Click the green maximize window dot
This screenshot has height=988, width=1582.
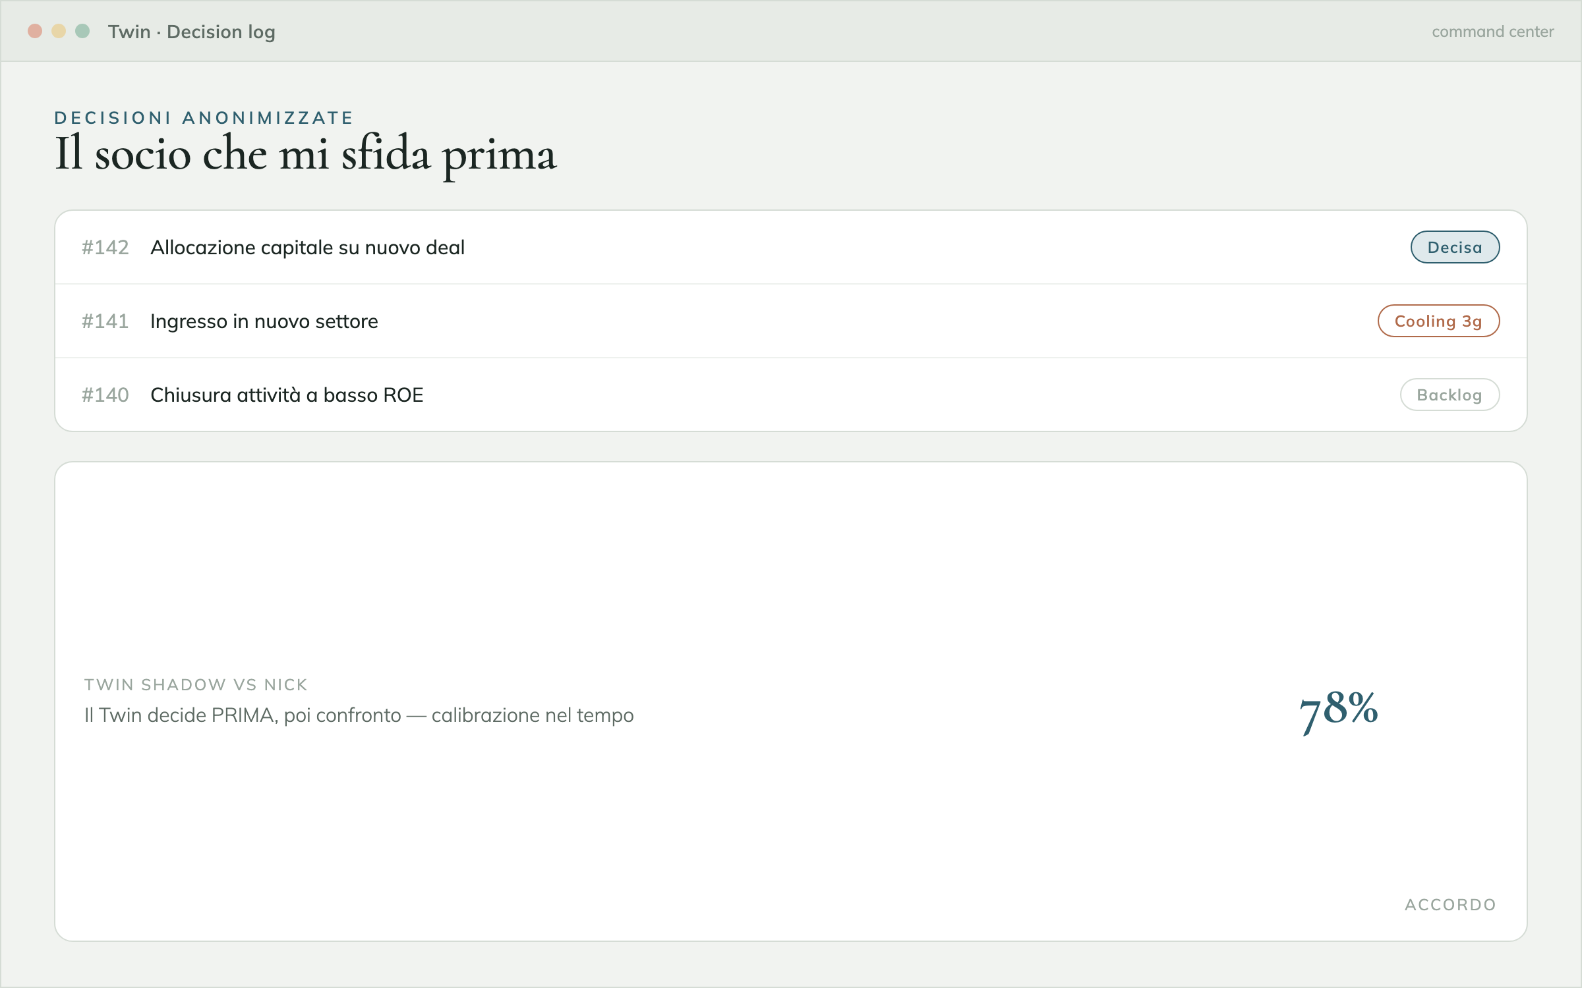click(x=82, y=31)
